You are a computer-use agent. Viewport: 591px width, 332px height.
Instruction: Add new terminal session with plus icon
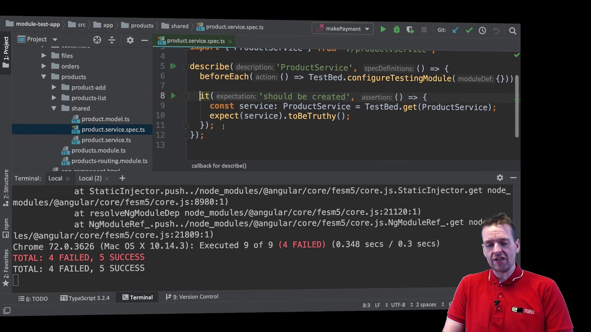[x=122, y=178]
